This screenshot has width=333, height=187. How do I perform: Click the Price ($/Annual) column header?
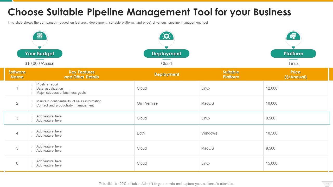tap(295, 75)
